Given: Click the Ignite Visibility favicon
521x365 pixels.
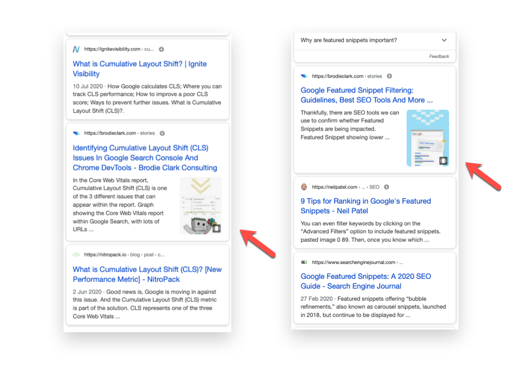Looking at the screenshot, I should (x=76, y=49).
